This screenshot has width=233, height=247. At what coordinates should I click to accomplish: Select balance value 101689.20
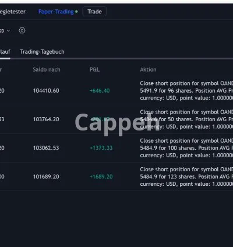(46, 177)
